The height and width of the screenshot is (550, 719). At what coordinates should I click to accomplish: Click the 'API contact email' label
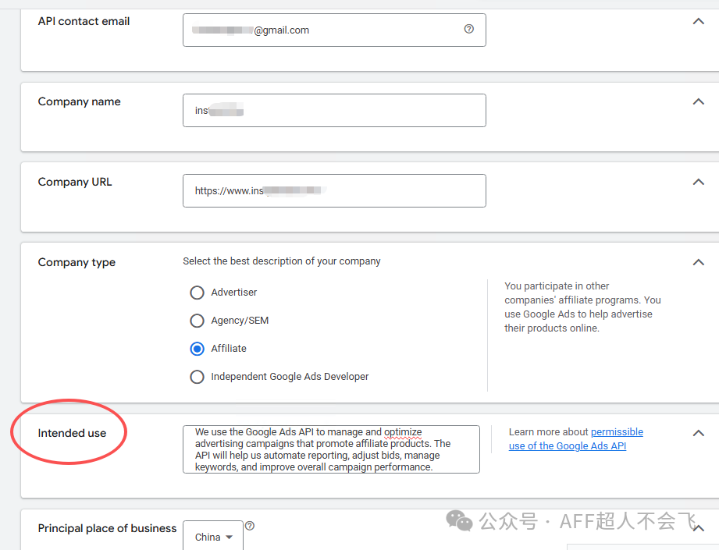click(84, 21)
